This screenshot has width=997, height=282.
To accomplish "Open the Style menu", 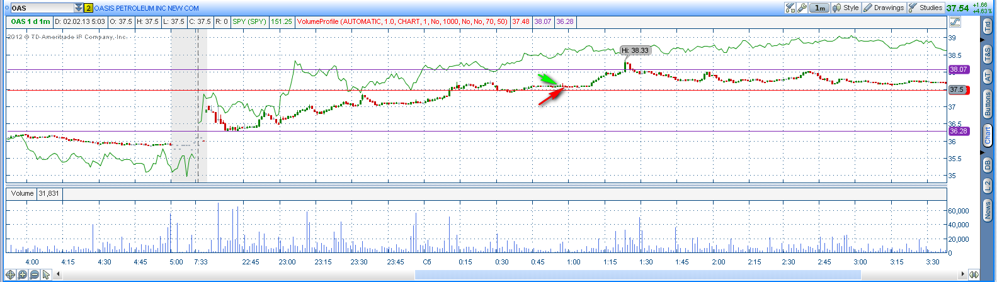I will (846, 8).
